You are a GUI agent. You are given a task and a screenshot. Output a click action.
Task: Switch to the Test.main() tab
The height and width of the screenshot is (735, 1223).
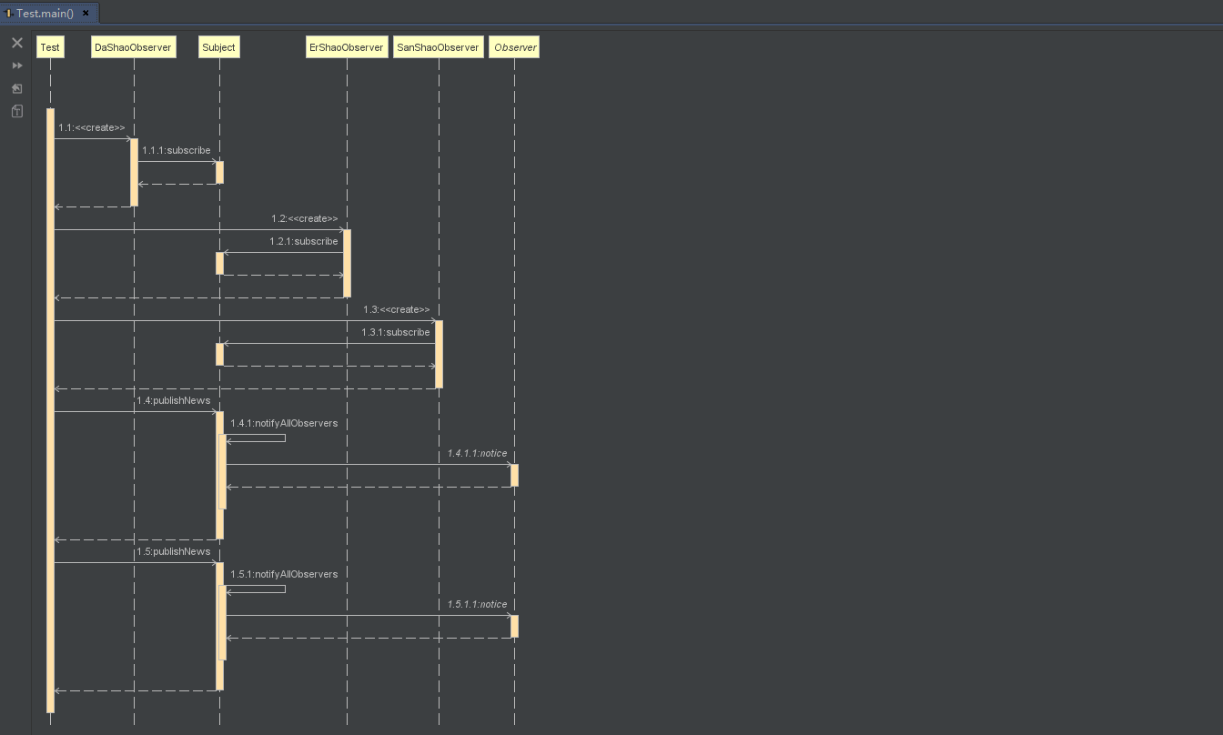point(45,14)
